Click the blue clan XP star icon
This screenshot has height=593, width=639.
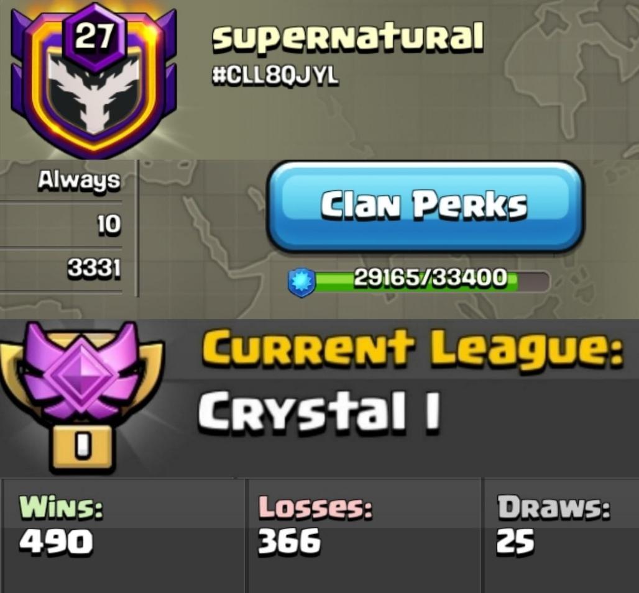click(301, 281)
